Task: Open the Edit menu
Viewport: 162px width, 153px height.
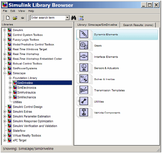Action: click(13, 11)
